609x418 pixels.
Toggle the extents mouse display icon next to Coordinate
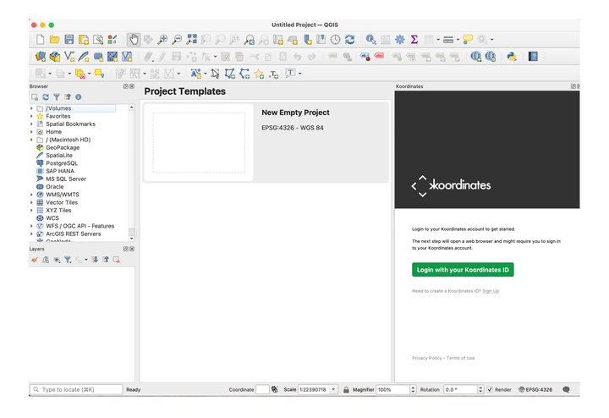[275, 389]
